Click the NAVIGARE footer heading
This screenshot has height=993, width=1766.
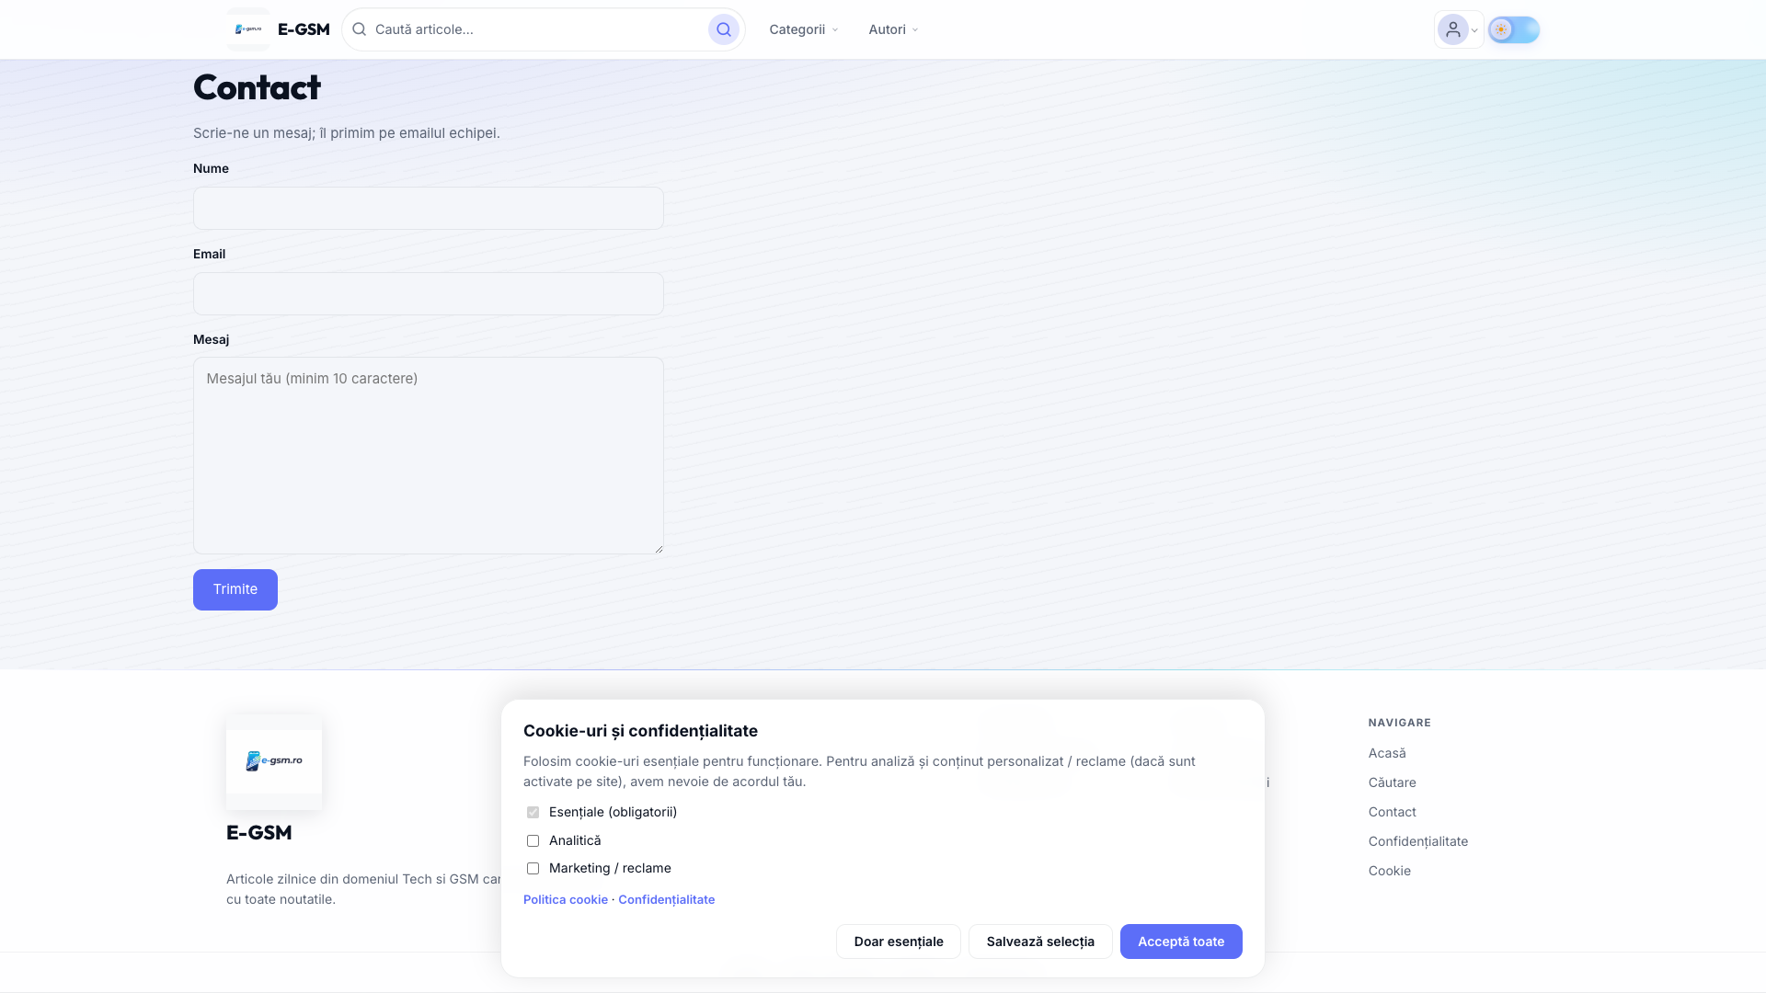tap(1400, 723)
